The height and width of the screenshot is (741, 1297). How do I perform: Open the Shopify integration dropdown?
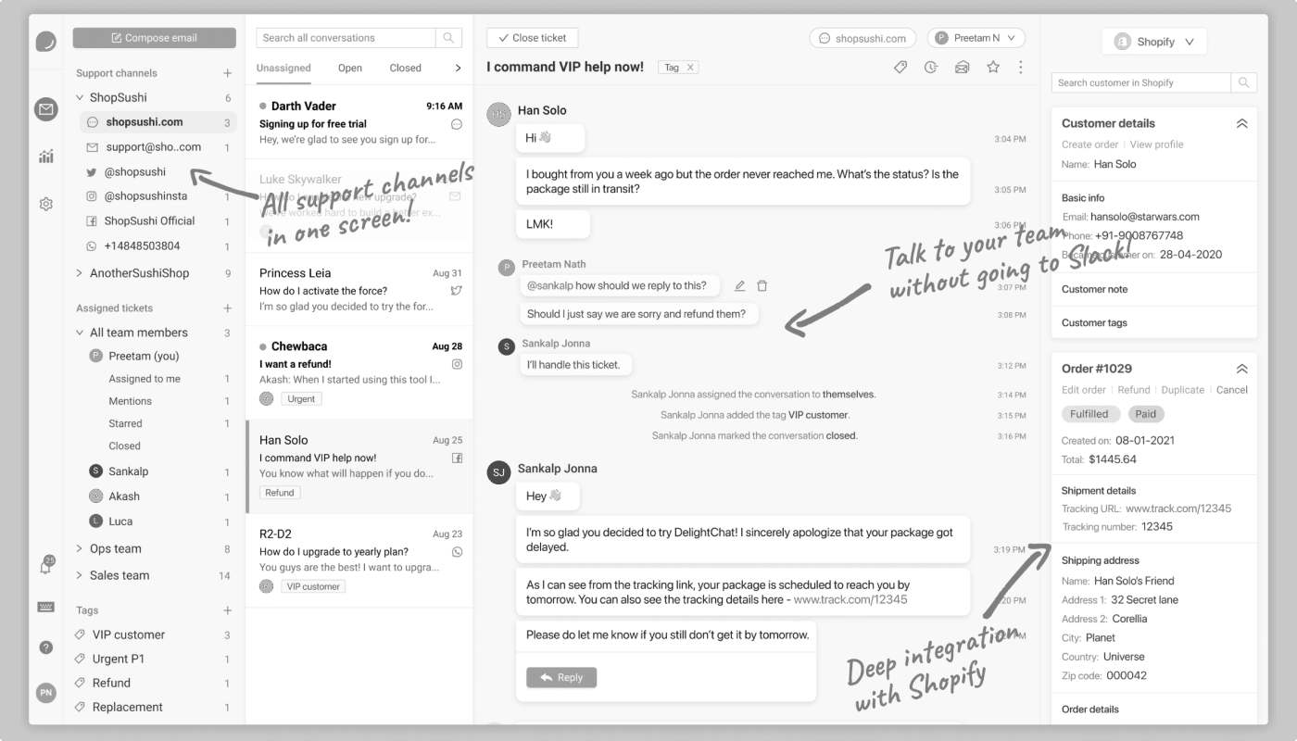[1154, 42]
